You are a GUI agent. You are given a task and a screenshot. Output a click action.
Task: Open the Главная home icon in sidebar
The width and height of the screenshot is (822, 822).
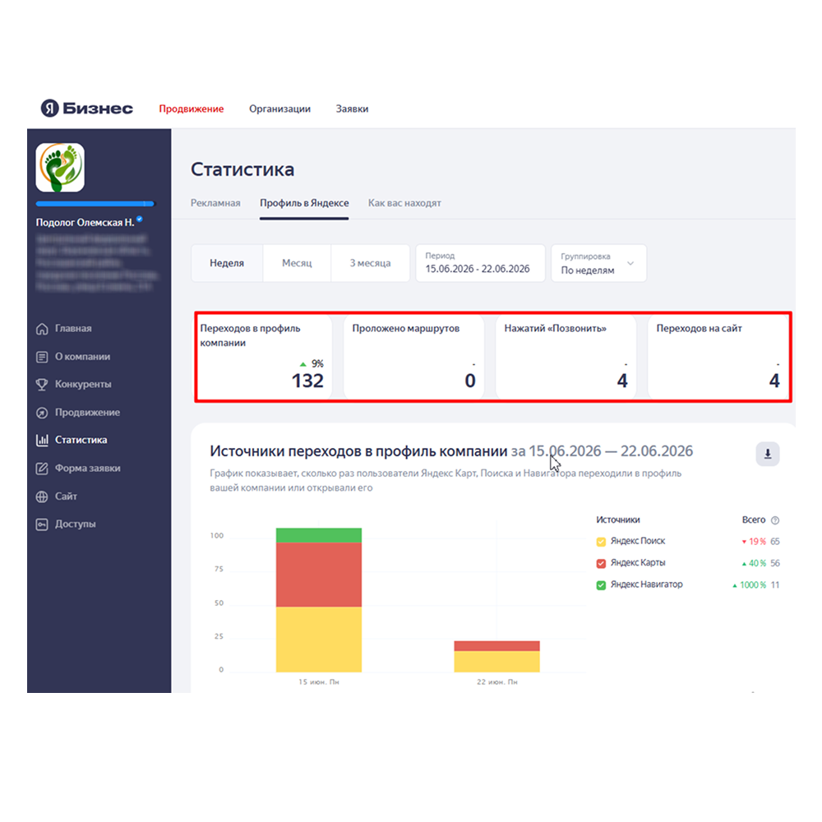pos(42,329)
